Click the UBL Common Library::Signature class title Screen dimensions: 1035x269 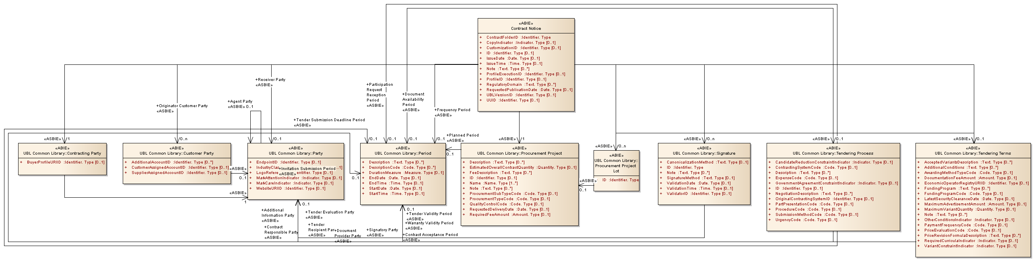click(x=704, y=153)
